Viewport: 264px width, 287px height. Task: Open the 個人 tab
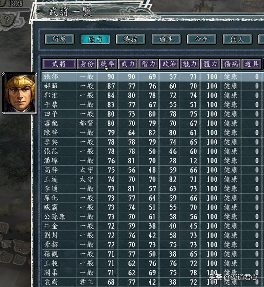[x=237, y=39]
